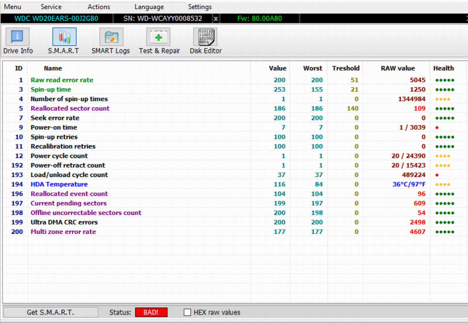The height and width of the screenshot is (323, 468).
Task: Click raw value 5045
Action: 417,80
